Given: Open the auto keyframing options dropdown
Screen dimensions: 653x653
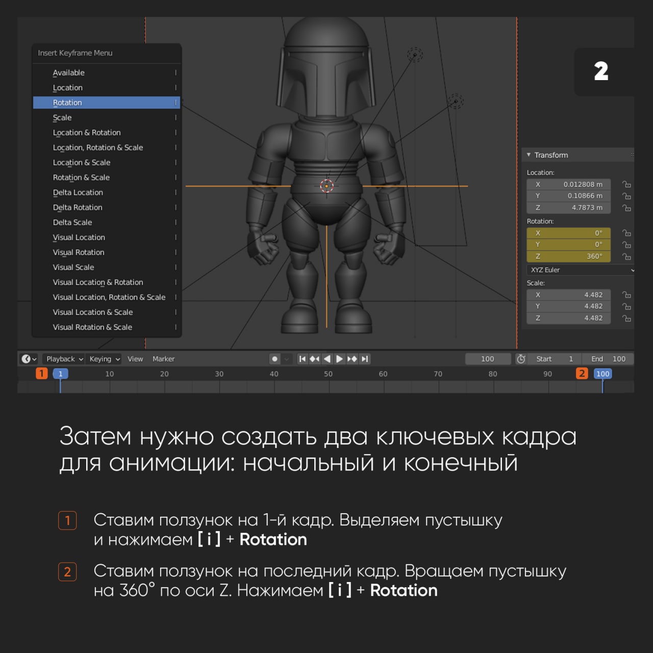Looking at the screenshot, I should coord(287,359).
